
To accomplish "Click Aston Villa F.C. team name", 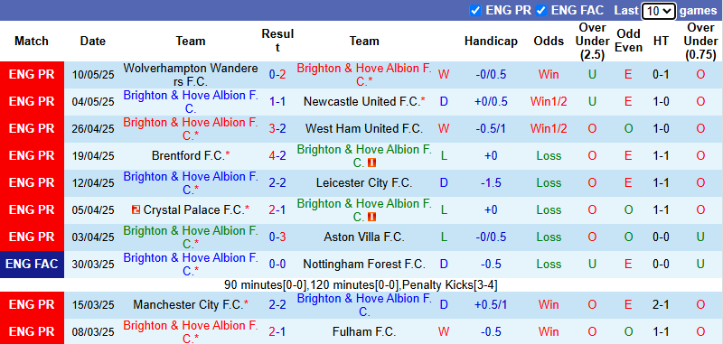I will (x=364, y=237).
